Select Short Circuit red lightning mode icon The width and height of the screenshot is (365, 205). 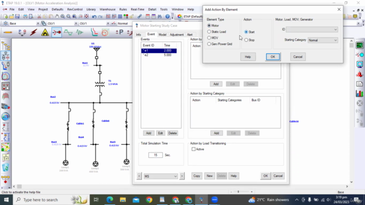34,32
